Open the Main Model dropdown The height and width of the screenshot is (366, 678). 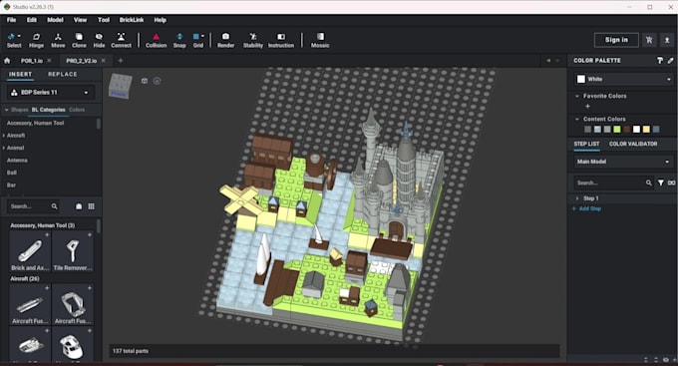coord(623,162)
